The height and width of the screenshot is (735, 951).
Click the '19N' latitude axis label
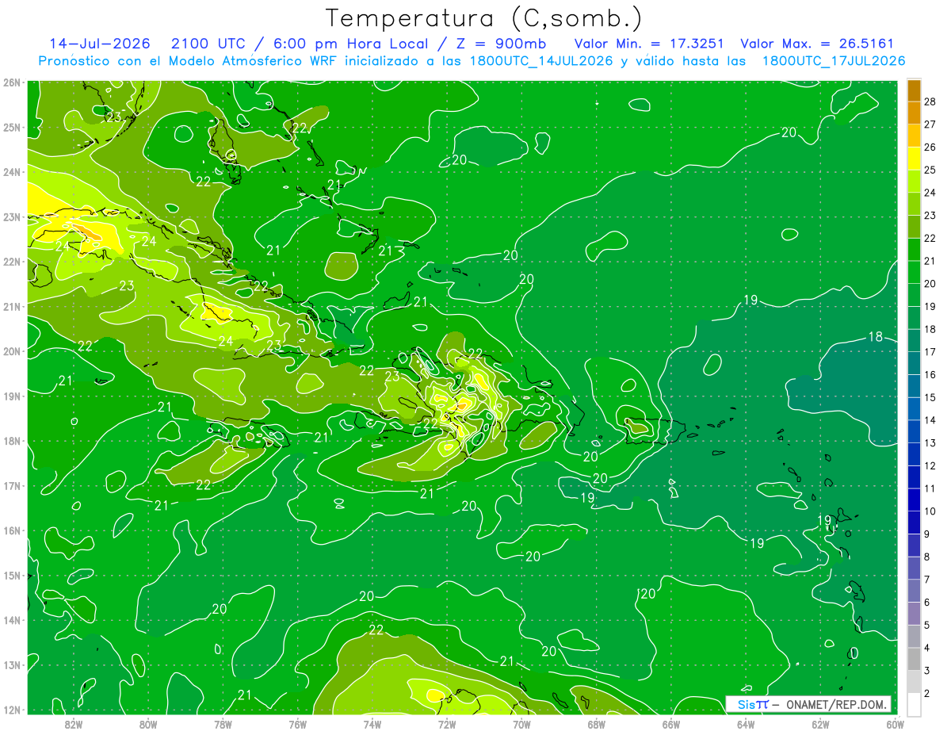[x=10, y=396]
